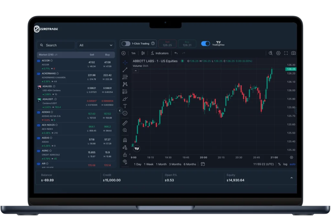Open the emoji sticker tool
The width and height of the screenshot is (331, 216).
click(x=125, y=113)
